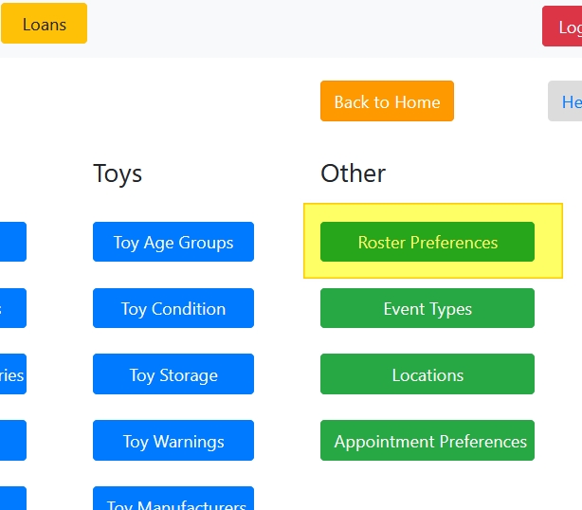Open Toy Storage options
This screenshot has height=510, width=582.
[x=173, y=374]
